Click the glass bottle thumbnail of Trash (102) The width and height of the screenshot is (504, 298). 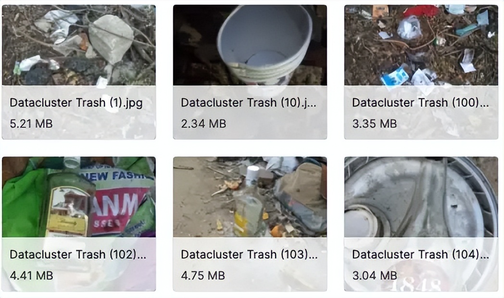[79, 197]
